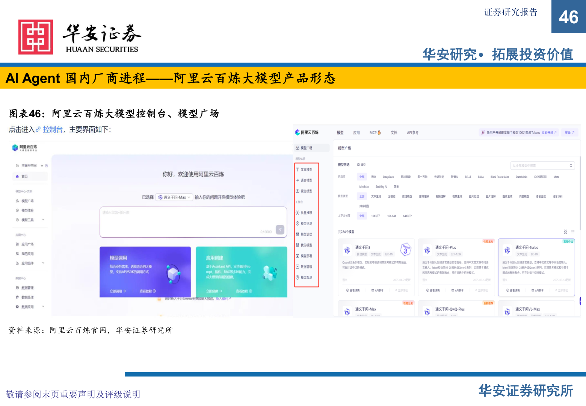The height and width of the screenshot is (406, 586).
Task: Open the 模型 top navigation tab
Action: (340, 133)
